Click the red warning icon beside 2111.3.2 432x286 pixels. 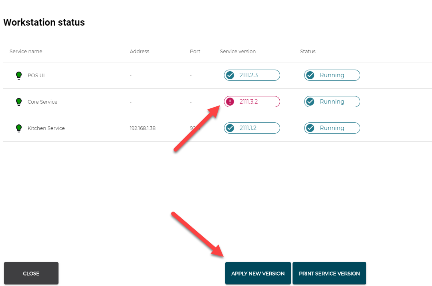tap(230, 102)
